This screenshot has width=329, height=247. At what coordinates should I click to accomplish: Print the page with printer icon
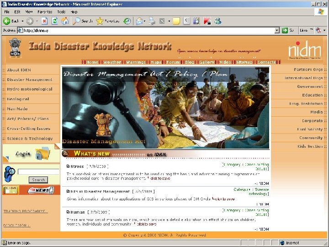click(x=152, y=21)
